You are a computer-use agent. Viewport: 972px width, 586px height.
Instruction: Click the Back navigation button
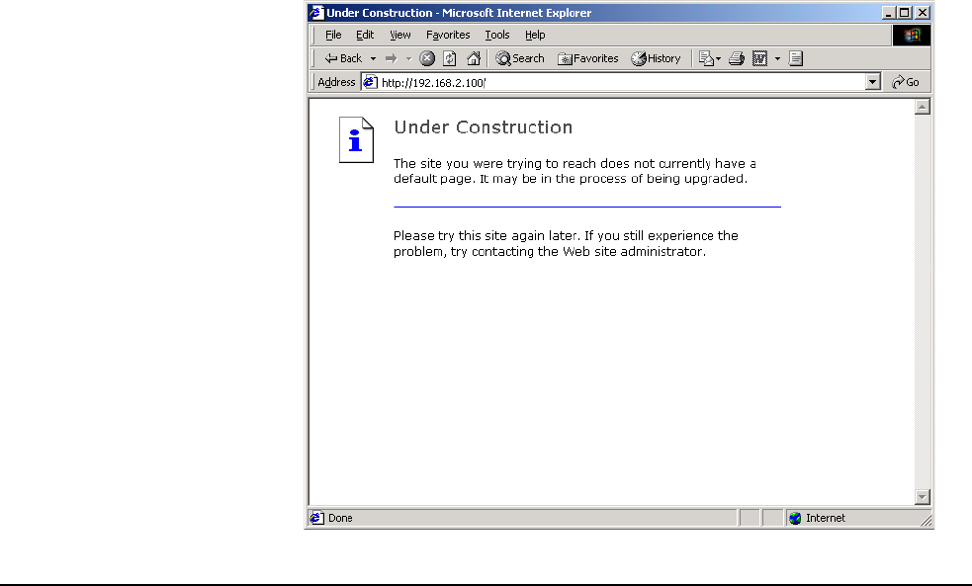point(343,58)
